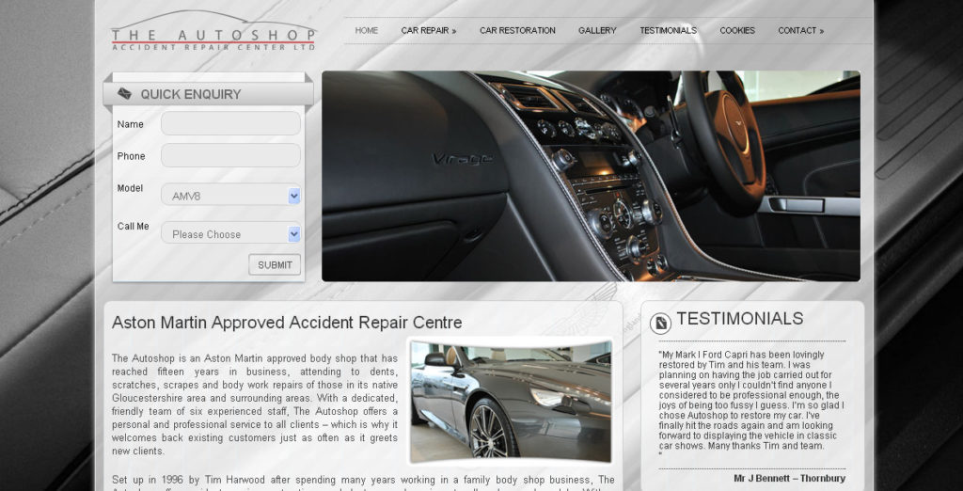
Task: Click the Quick Enquiry envelope icon
Action: coord(125,93)
